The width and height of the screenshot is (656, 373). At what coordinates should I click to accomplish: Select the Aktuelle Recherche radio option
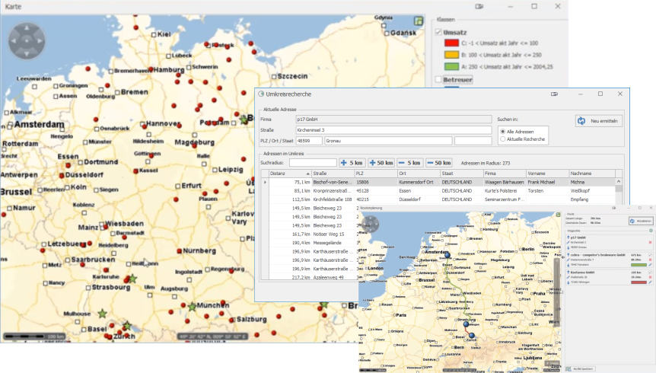(x=502, y=139)
